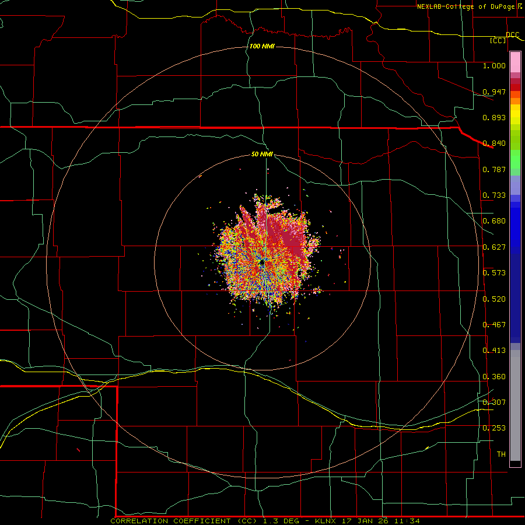Click the 0.520 value on the color scale
The image size is (525, 525).
pos(494,299)
